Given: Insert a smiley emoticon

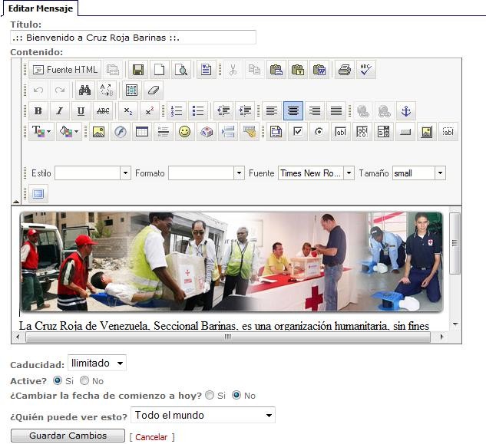Looking at the screenshot, I should coord(184,131).
